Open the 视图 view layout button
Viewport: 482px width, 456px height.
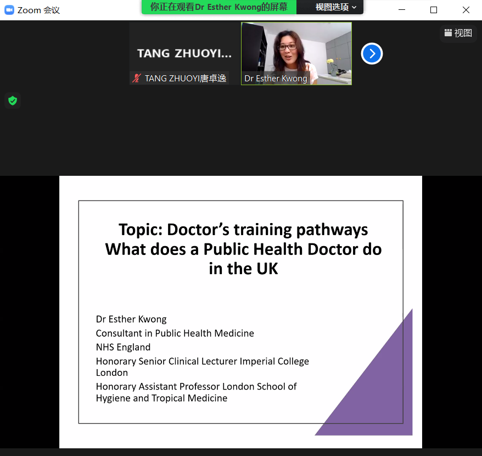[458, 33]
